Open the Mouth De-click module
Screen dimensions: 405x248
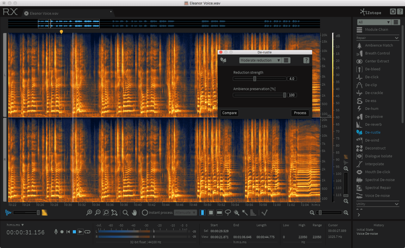(x=377, y=172)
